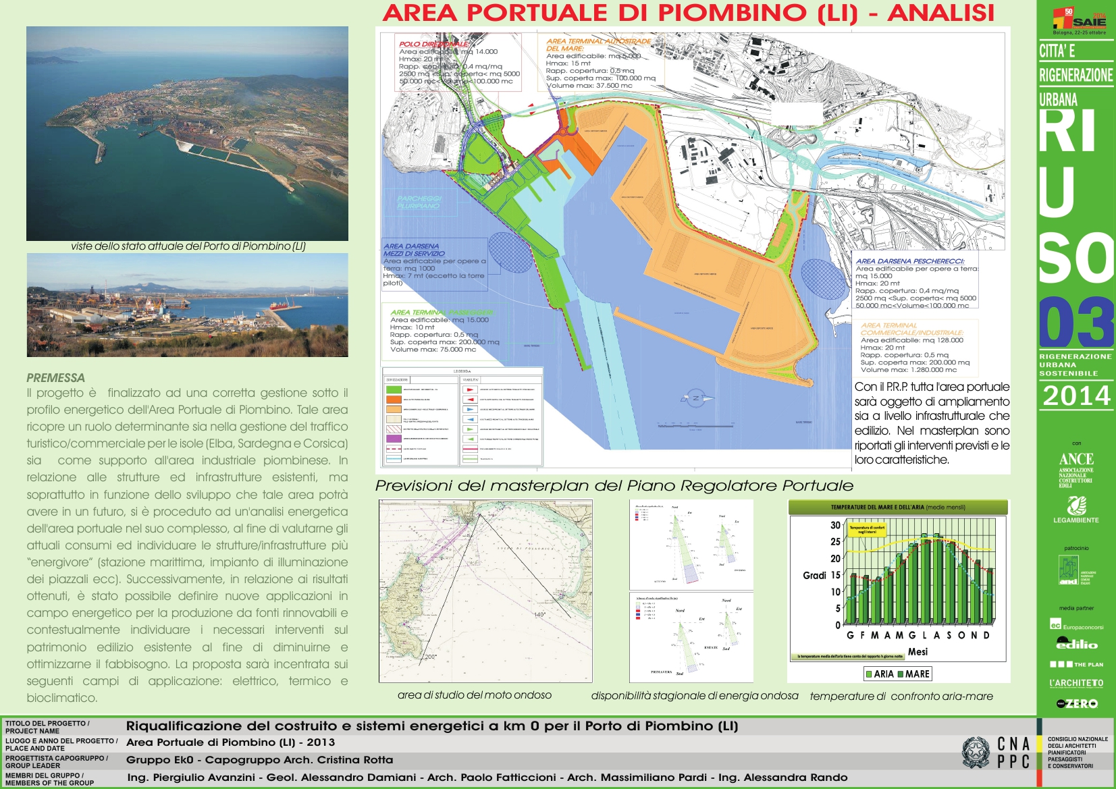Click the SAIE logo in the top-right corner
1116x789 pixels.
[1080, 20]
